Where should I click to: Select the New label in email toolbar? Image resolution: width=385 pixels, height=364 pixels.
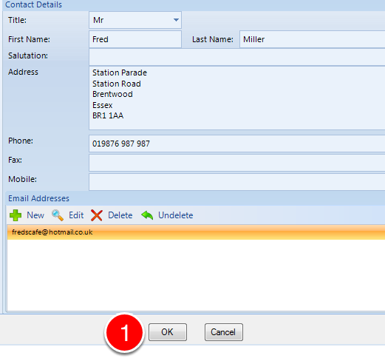tap(35, 215)
